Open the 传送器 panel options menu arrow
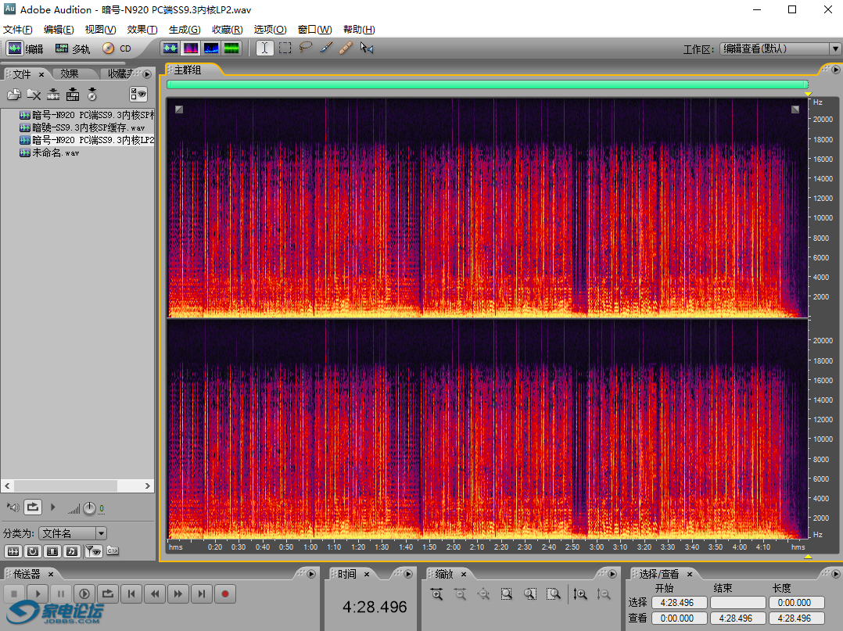Screen dimensions: 843x631 [x=311, y=574]
